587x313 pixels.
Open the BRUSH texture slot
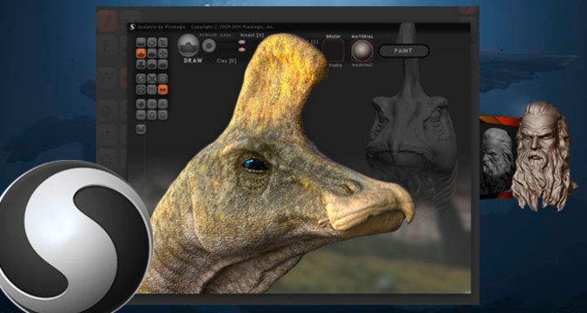pos(334,50)
